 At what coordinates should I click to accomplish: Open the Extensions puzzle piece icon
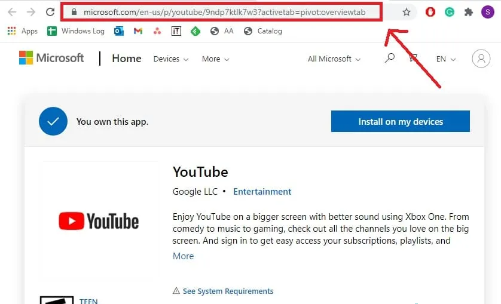pyautogui.click(x=469, y=12)
